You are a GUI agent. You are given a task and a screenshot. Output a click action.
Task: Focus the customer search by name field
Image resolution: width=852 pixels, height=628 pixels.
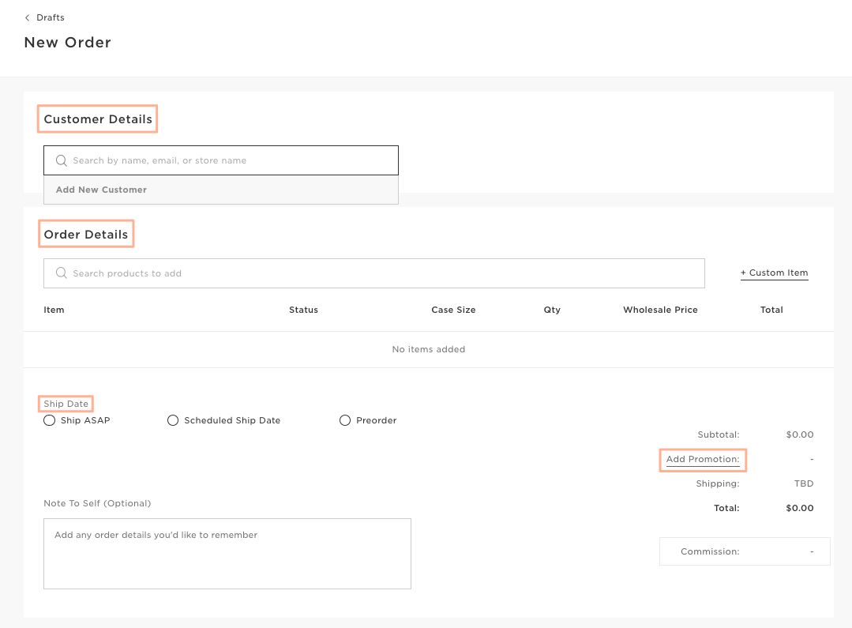pos(229,160)
